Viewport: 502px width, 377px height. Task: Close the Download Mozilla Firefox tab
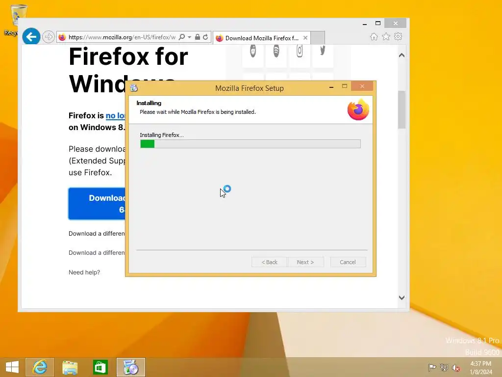pos(305,38)
